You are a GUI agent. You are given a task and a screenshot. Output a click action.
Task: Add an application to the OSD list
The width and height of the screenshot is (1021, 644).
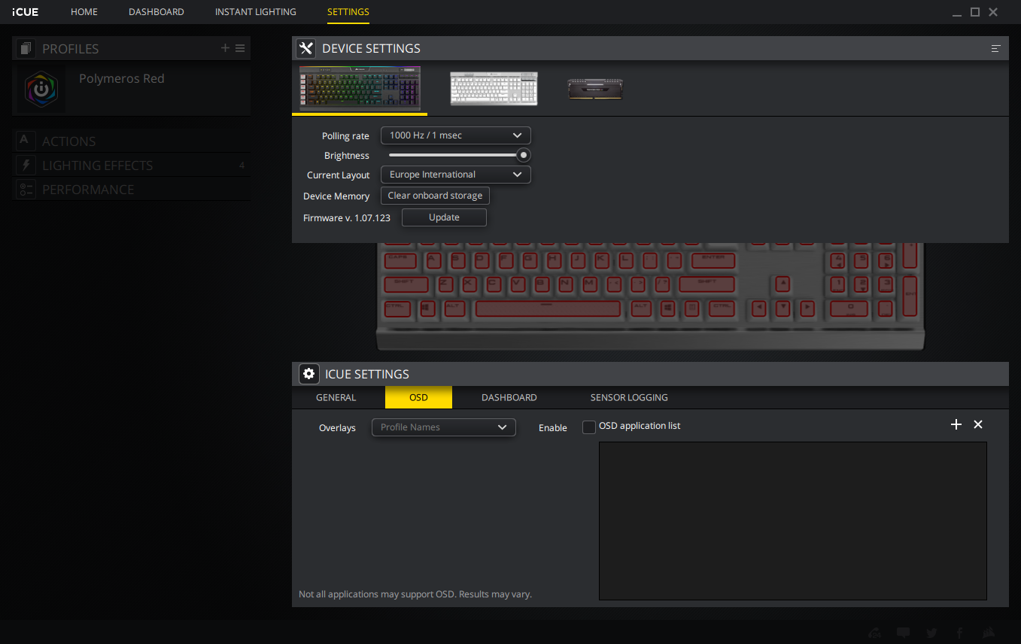click(x=956, y=424)
